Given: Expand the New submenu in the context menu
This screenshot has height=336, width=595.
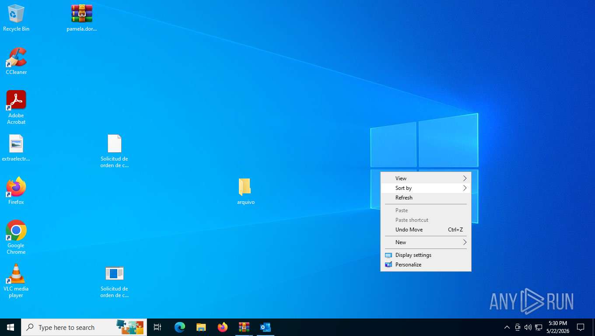Looking at the screenshot, I should click(x=426, y=242).
